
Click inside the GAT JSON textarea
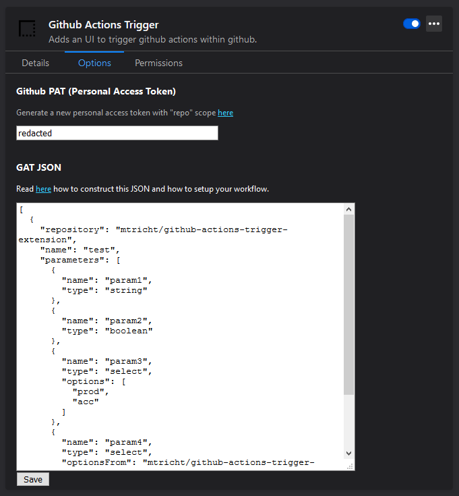[180, 337]
